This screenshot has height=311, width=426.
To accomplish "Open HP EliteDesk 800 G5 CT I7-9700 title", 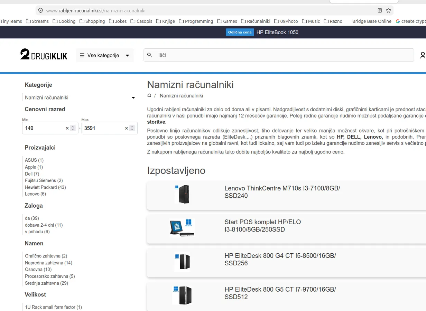I will click(280, 293).
